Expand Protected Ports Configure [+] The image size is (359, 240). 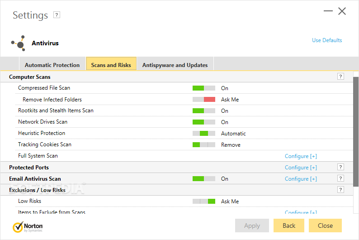click(301, 168)
